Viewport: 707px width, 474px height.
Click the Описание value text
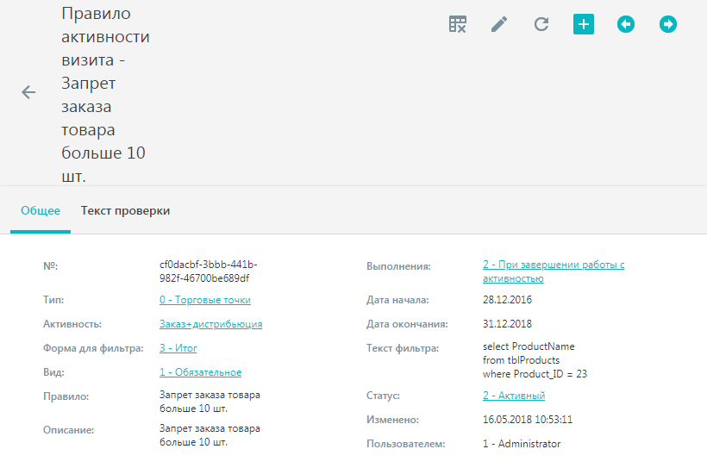tap(210, 435)
